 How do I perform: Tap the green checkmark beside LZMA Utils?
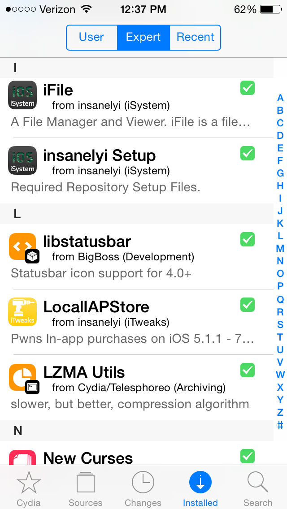click(x=248, y=370)
